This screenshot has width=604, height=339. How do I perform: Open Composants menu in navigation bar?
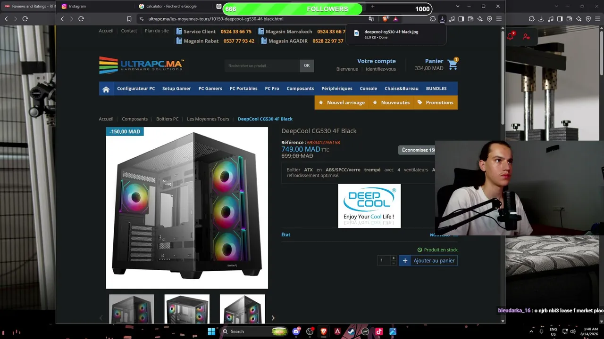click(300, 89)
